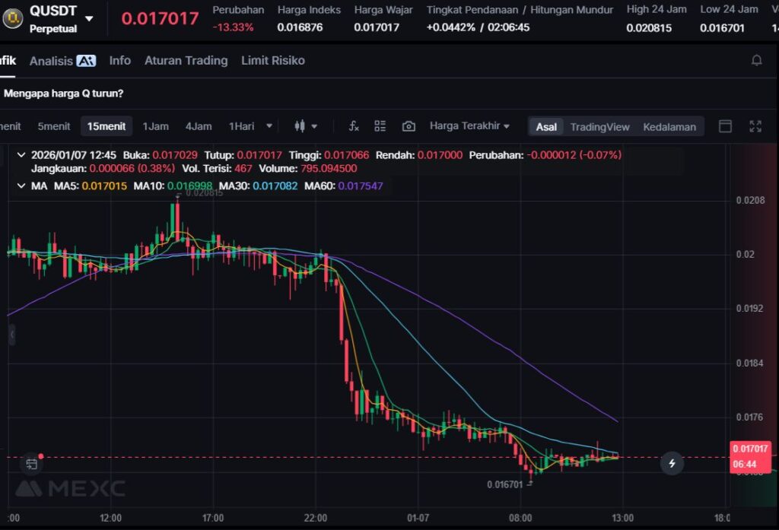The width and height of the screenshot is (779, 530).
Task: Expand chart to fullscreen
Action: click(755, 126)
